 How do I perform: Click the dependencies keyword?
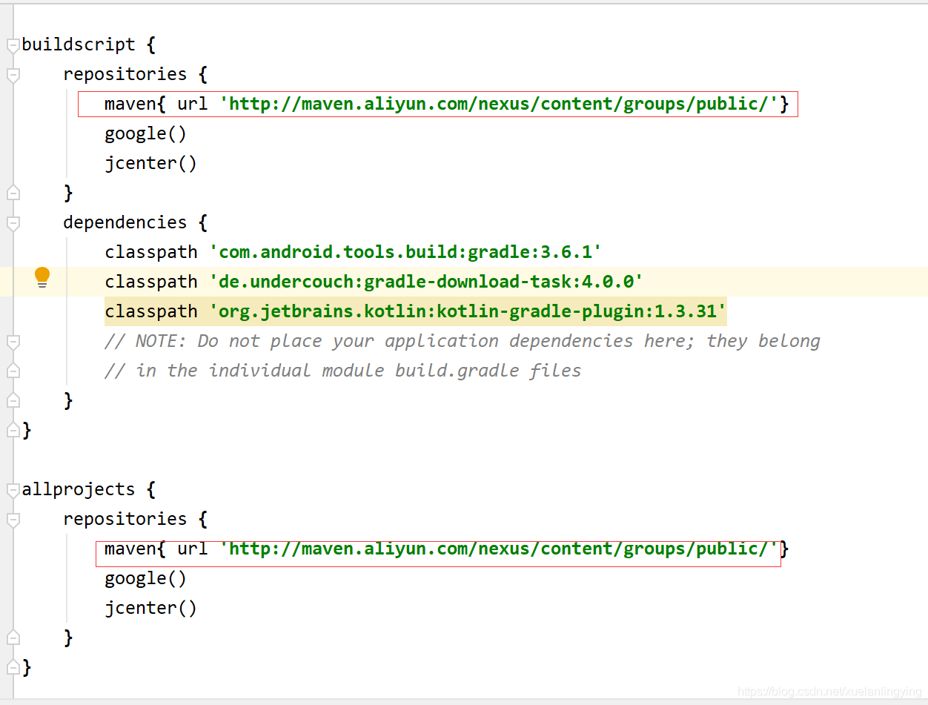click(x=125, y=222)
